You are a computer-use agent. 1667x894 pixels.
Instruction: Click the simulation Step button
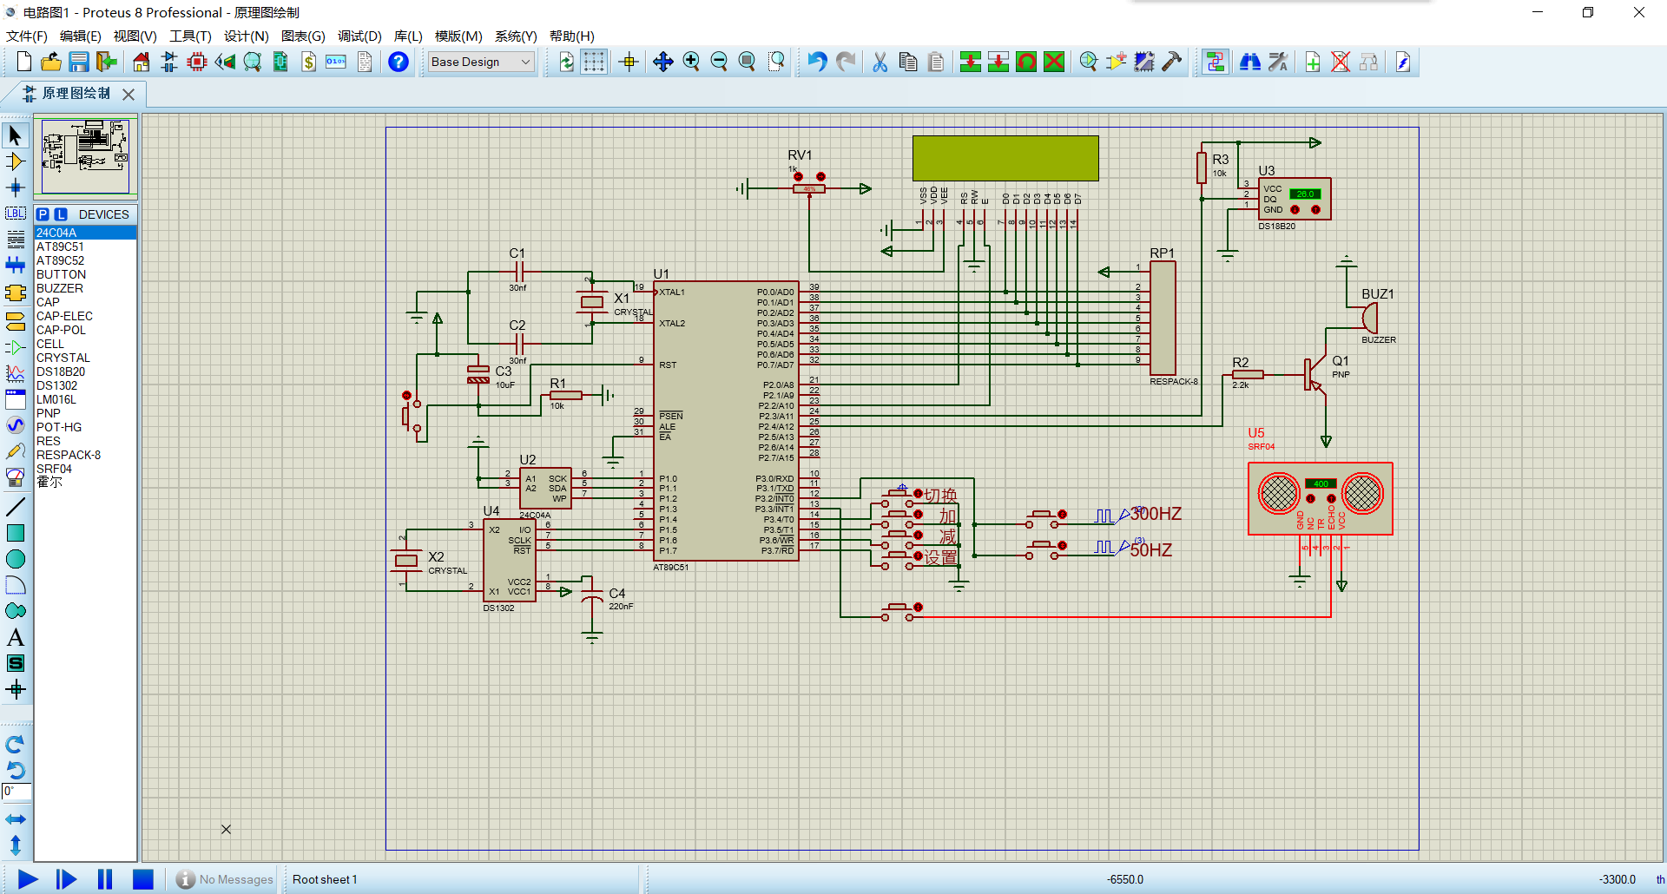click(x=66, y=879)
